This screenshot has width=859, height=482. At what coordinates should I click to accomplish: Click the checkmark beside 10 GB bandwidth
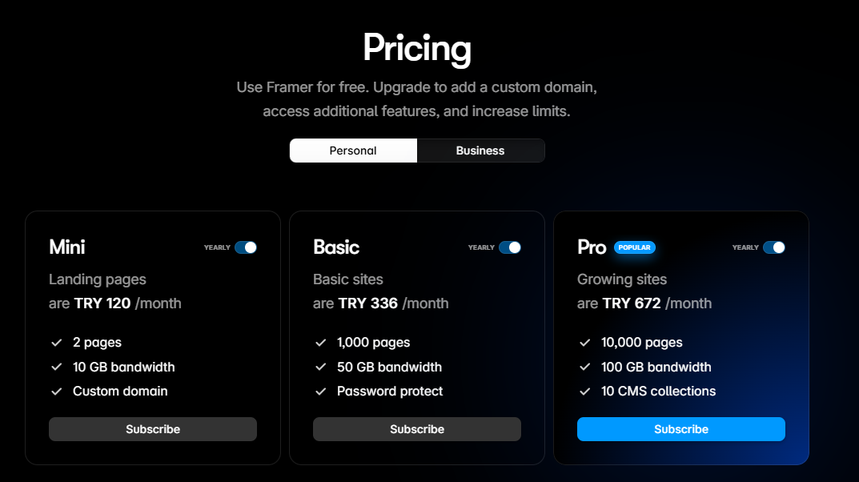56,367
